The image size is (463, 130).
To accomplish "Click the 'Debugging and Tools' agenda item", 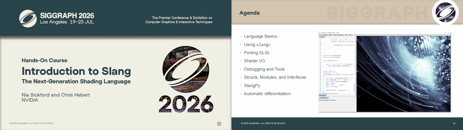I will point(264,69).
